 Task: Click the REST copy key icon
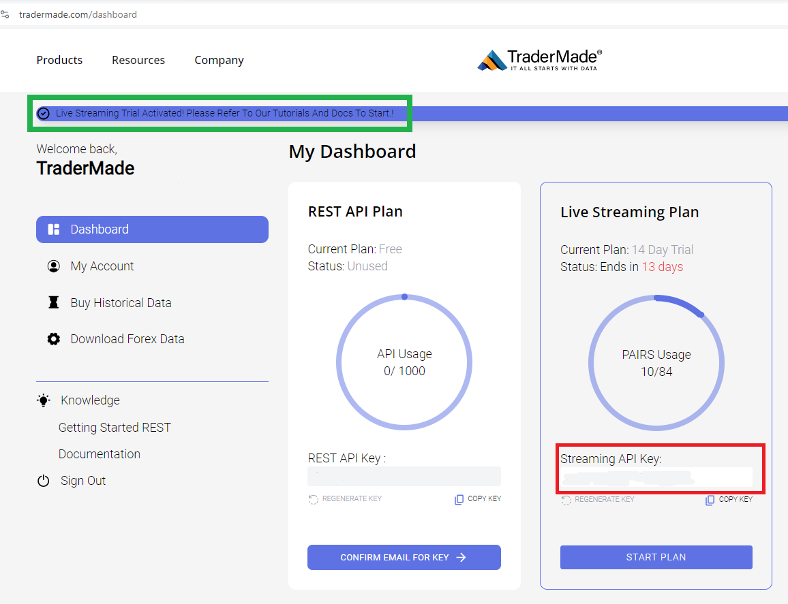pos(459,500)
